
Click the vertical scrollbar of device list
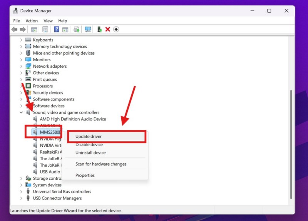(291, 146)
